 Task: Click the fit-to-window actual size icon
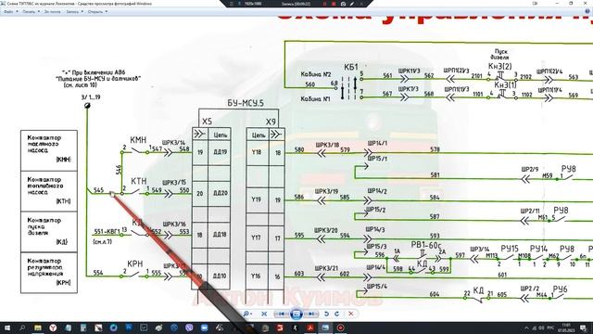pyautogui.click(x=264, y=314)
